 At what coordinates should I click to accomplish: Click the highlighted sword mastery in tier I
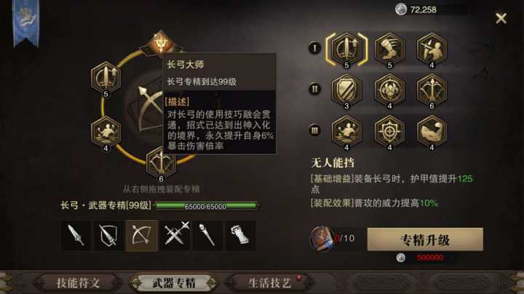point(346,49)
